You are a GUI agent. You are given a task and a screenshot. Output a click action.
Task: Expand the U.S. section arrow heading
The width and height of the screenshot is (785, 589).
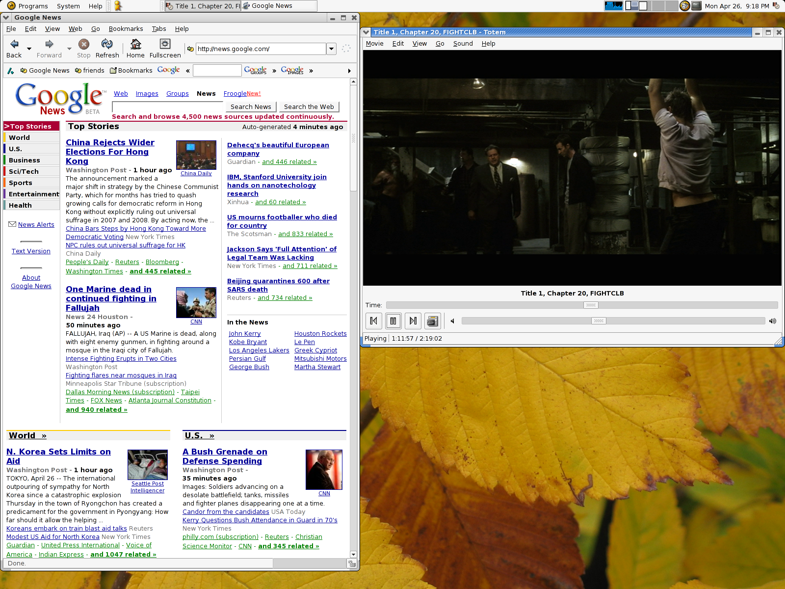[x=200, y=435]
